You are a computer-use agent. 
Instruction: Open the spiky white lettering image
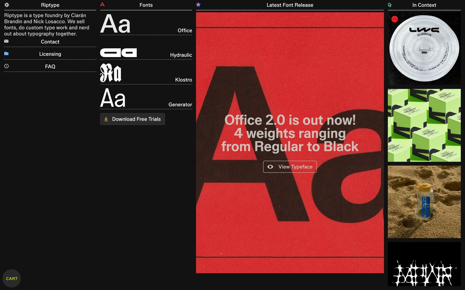click(424, 264)
